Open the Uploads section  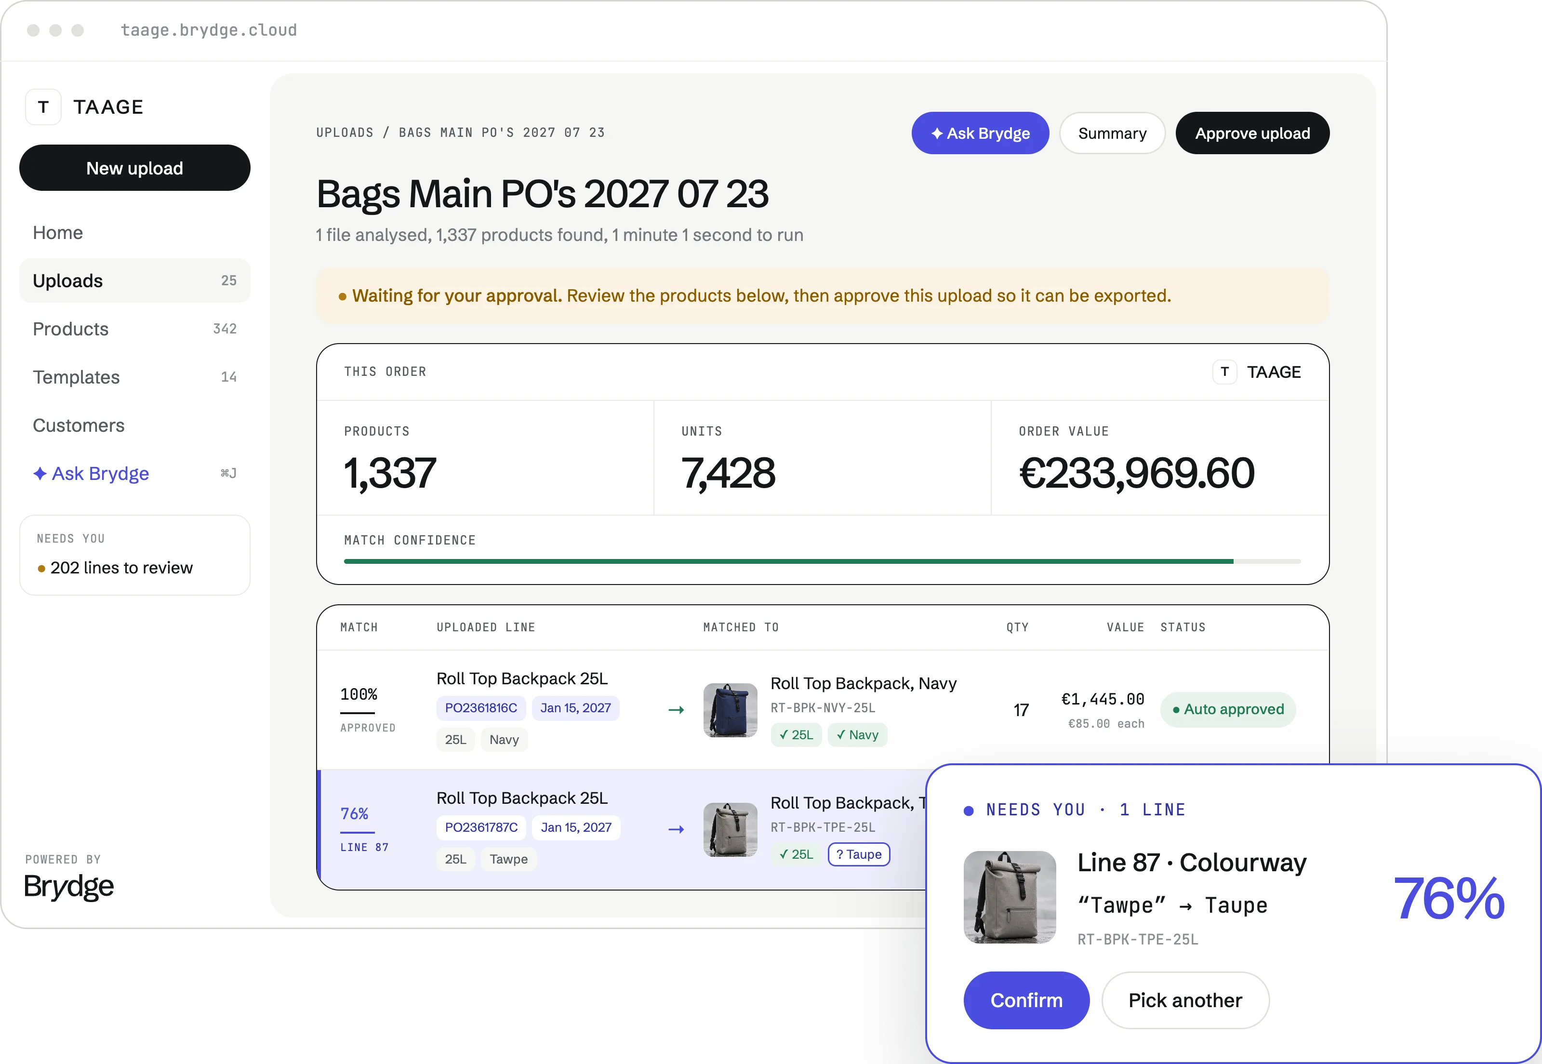pyautogui.click(x=134, y=280)
